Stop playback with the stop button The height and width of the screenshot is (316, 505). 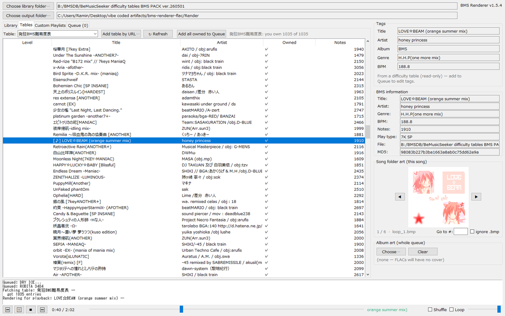pos(30,310)
